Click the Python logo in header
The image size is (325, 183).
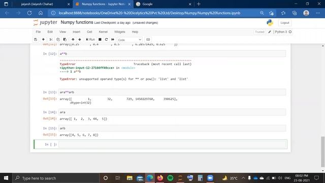[x=270, y=22]
